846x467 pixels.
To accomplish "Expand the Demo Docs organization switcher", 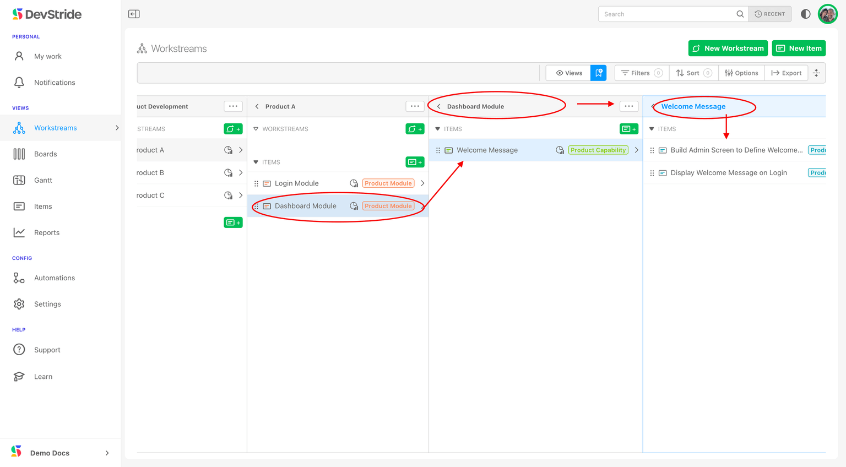I will [107, 453].
